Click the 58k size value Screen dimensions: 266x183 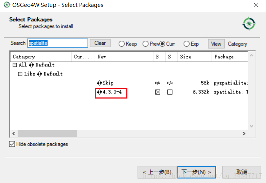205,83
